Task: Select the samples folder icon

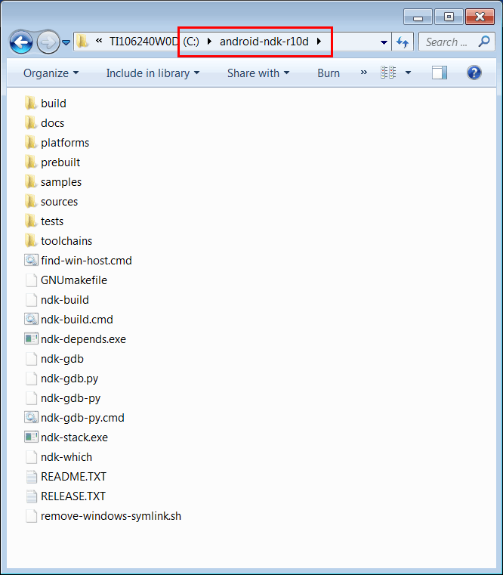Action: point(31,182)
